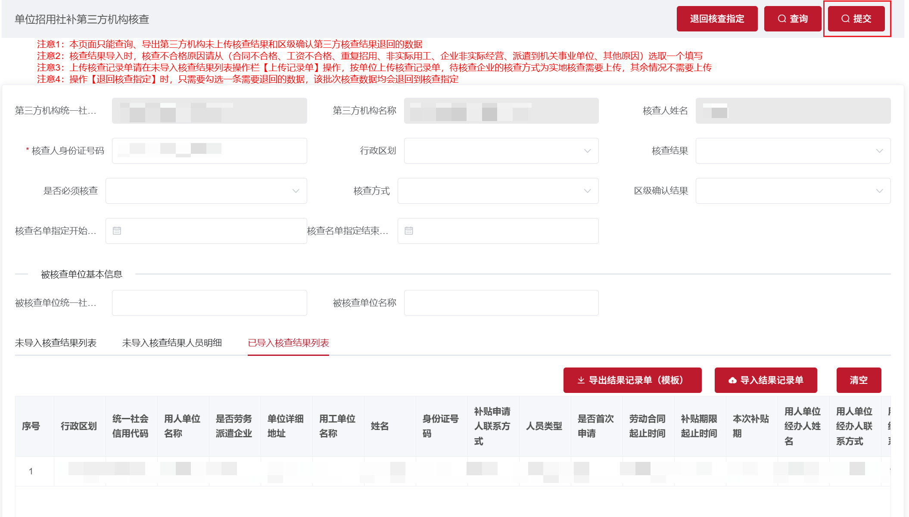Click the 劳动合同起止时间 column header
Viewport: 909px width, 517px height.
click(x=648, y=426)
